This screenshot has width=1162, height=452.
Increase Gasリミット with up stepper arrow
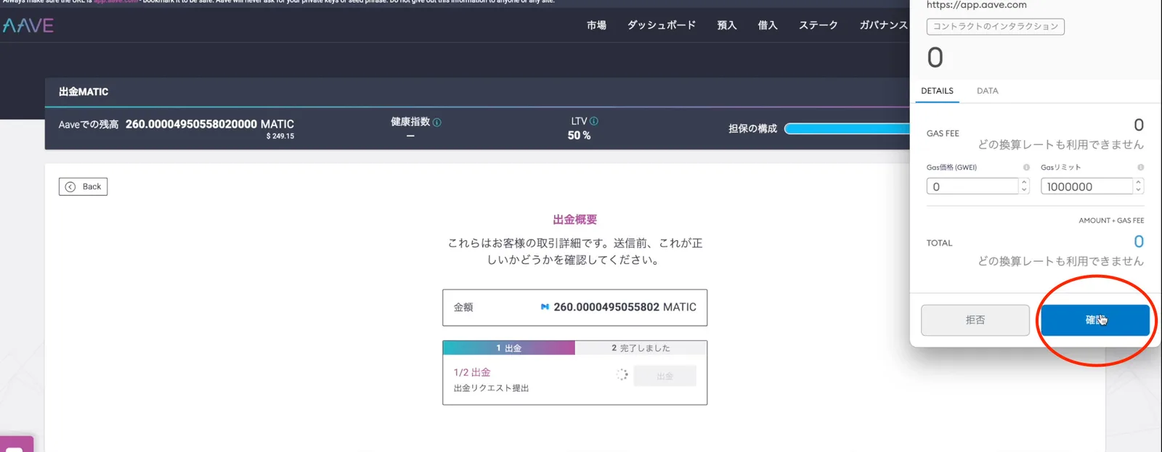(x=1139, y=182)
